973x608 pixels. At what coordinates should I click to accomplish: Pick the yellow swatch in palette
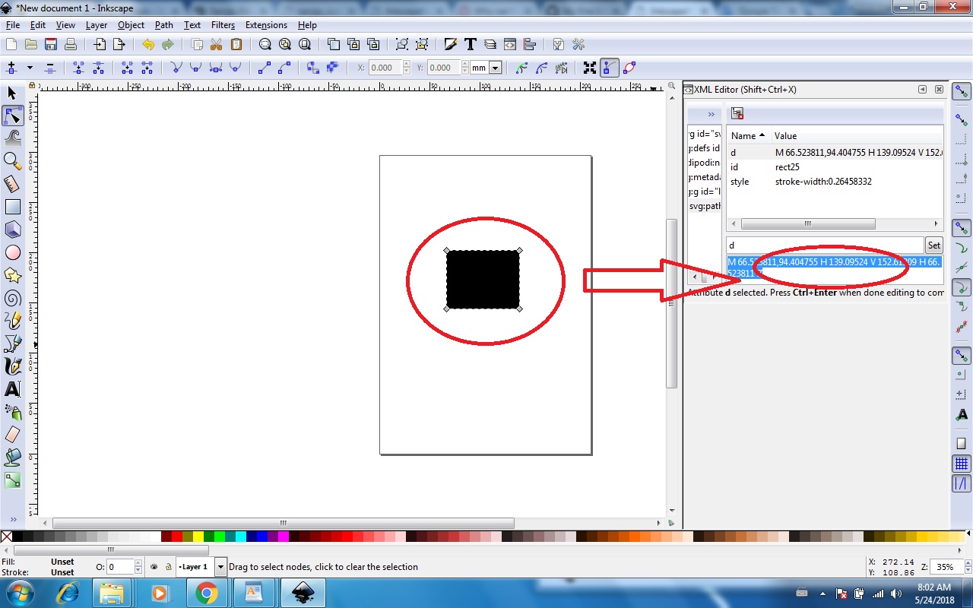pyautogui.click(x=198, y=537)
